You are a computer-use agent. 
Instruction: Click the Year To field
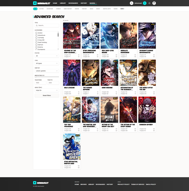[x=53, y=83]
